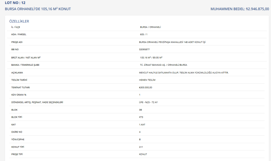Select the gross and net area value
The width and height of the screenshot is (271, 161).
click(x=151, y=57)
